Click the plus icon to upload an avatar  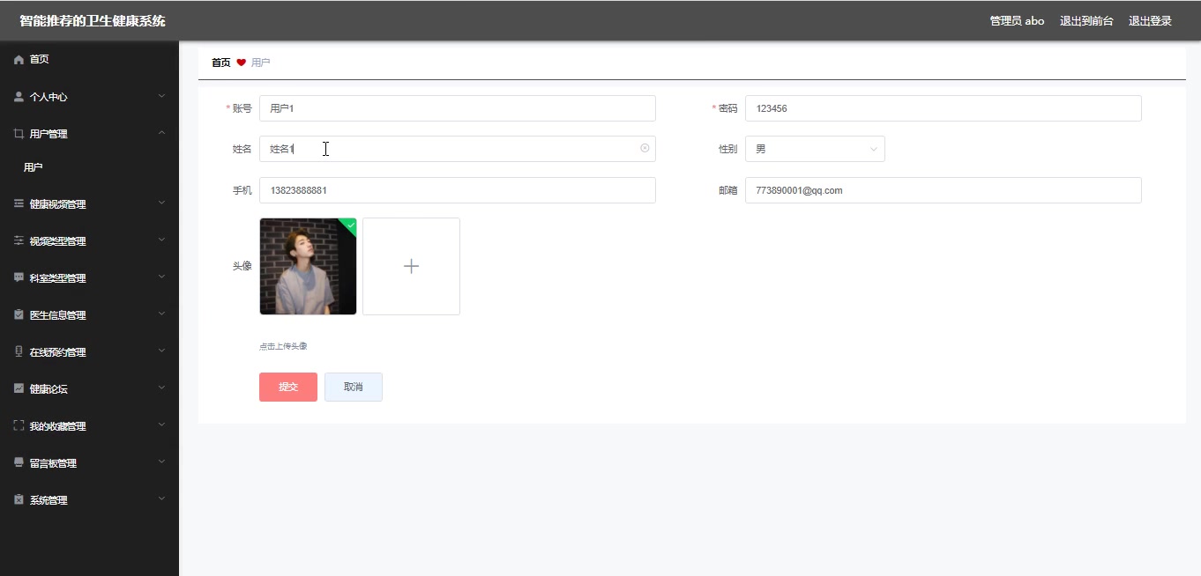tap(411, 266)
